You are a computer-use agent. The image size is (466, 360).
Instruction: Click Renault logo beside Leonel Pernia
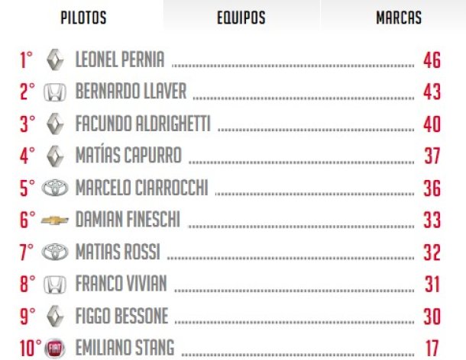[x=55, y=59]
